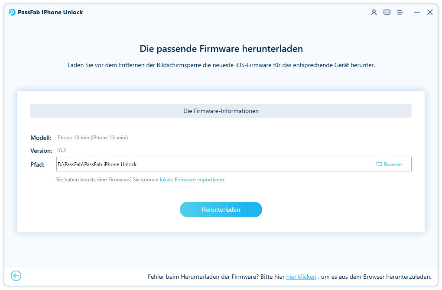The width and height of the screenshot is (442, 290).
Task: Click the 'Die passende Firmware herunterladen' heading
Action: click(221, 48)
